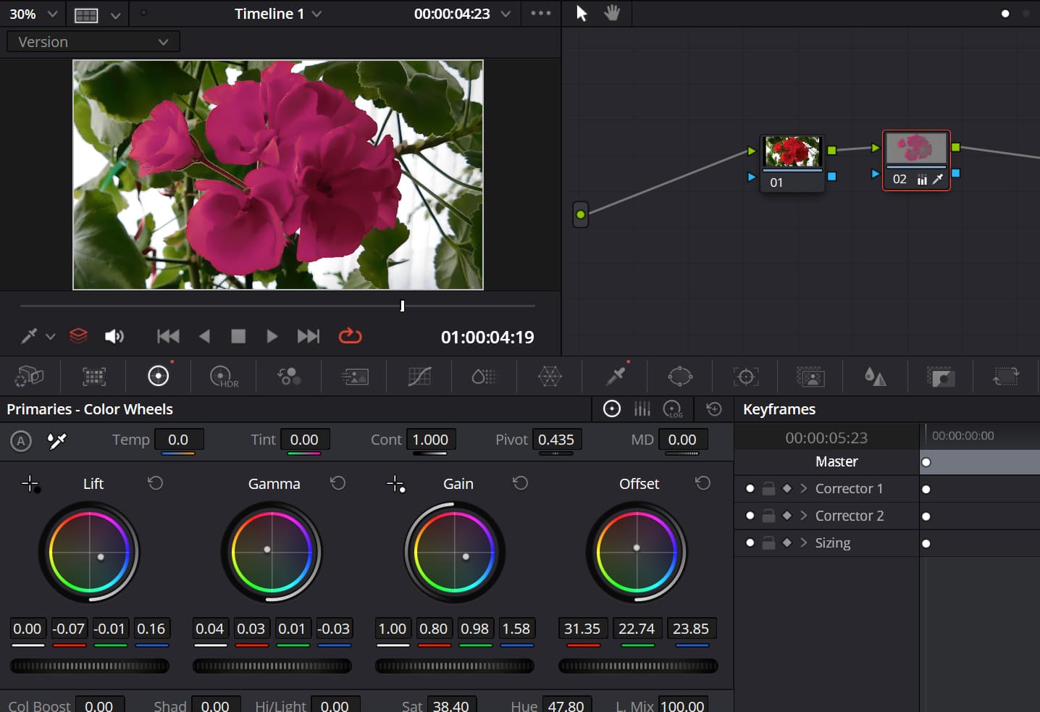Open the viewer options ellipsis menu

[x=541, y=13]
